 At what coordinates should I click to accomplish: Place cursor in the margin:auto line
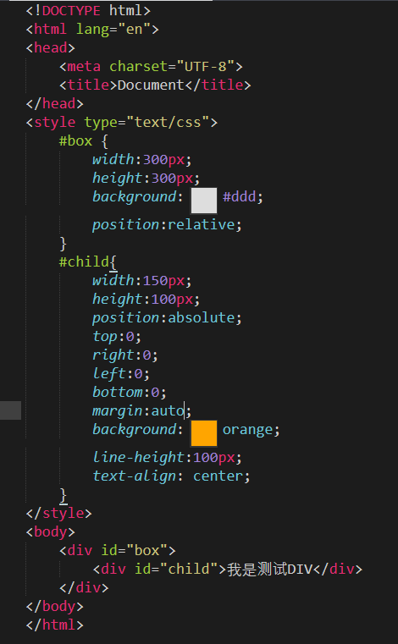coord(142,410)
